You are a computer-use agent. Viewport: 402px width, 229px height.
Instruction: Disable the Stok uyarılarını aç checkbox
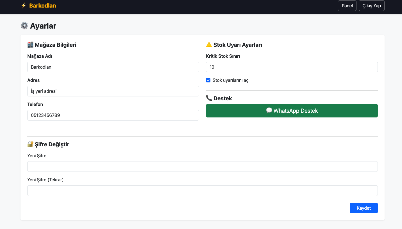(208, 80)
